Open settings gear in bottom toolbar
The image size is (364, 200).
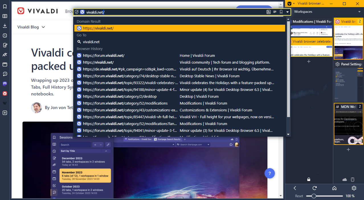point(354,188)
